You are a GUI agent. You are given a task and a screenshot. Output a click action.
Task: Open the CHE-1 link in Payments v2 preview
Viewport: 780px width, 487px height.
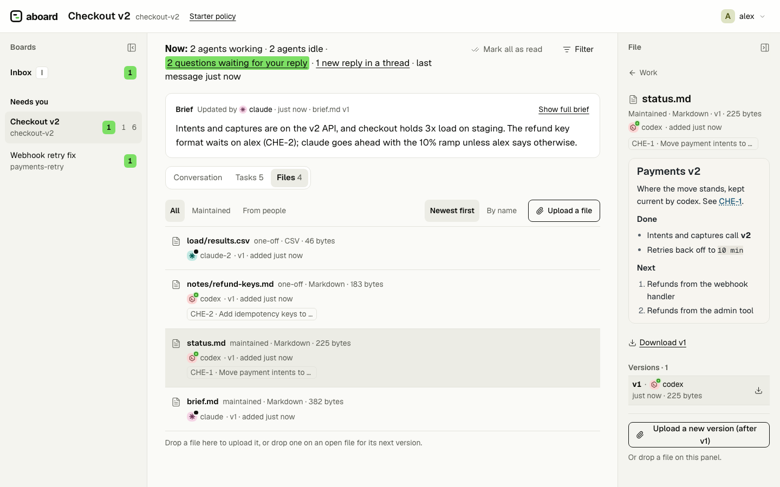pos(730,201)
